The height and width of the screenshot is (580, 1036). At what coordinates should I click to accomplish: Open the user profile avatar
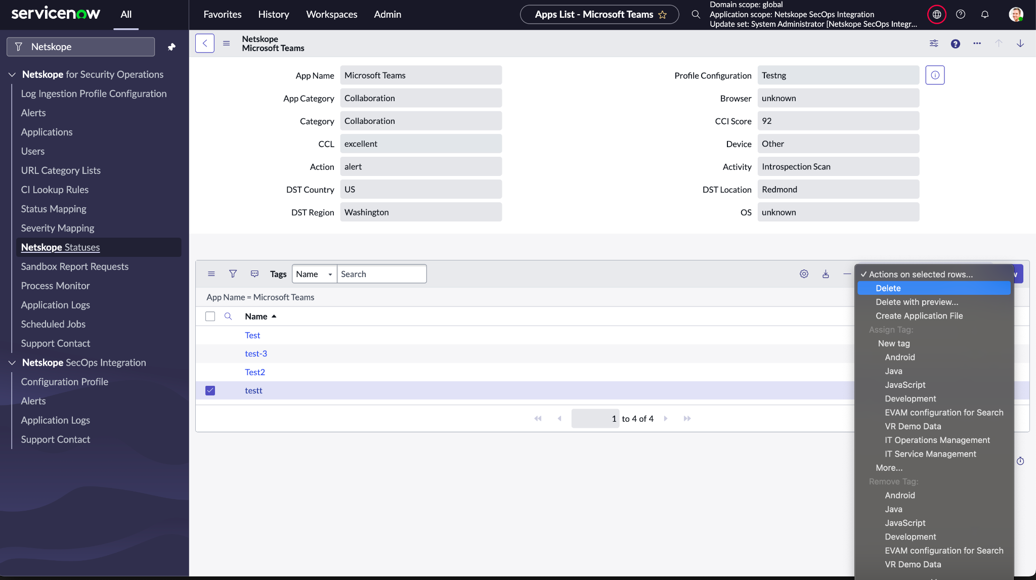click(x=1016, y=14)
